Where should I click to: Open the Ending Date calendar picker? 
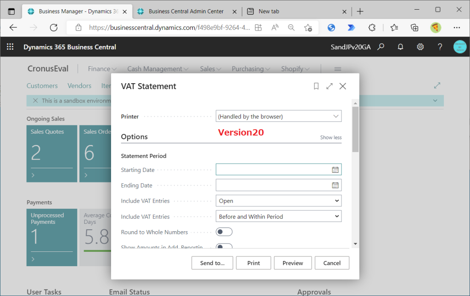335,185
